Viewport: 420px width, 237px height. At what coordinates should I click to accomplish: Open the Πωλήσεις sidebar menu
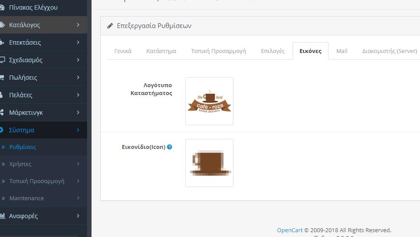[43, 78]
